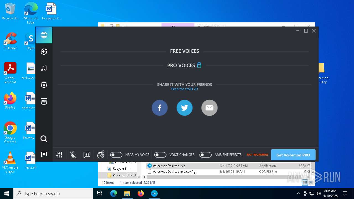The width and height of the screenshot is (354, 199).
Task: Open Task View on the taskbar
Action: coord(100,193)
